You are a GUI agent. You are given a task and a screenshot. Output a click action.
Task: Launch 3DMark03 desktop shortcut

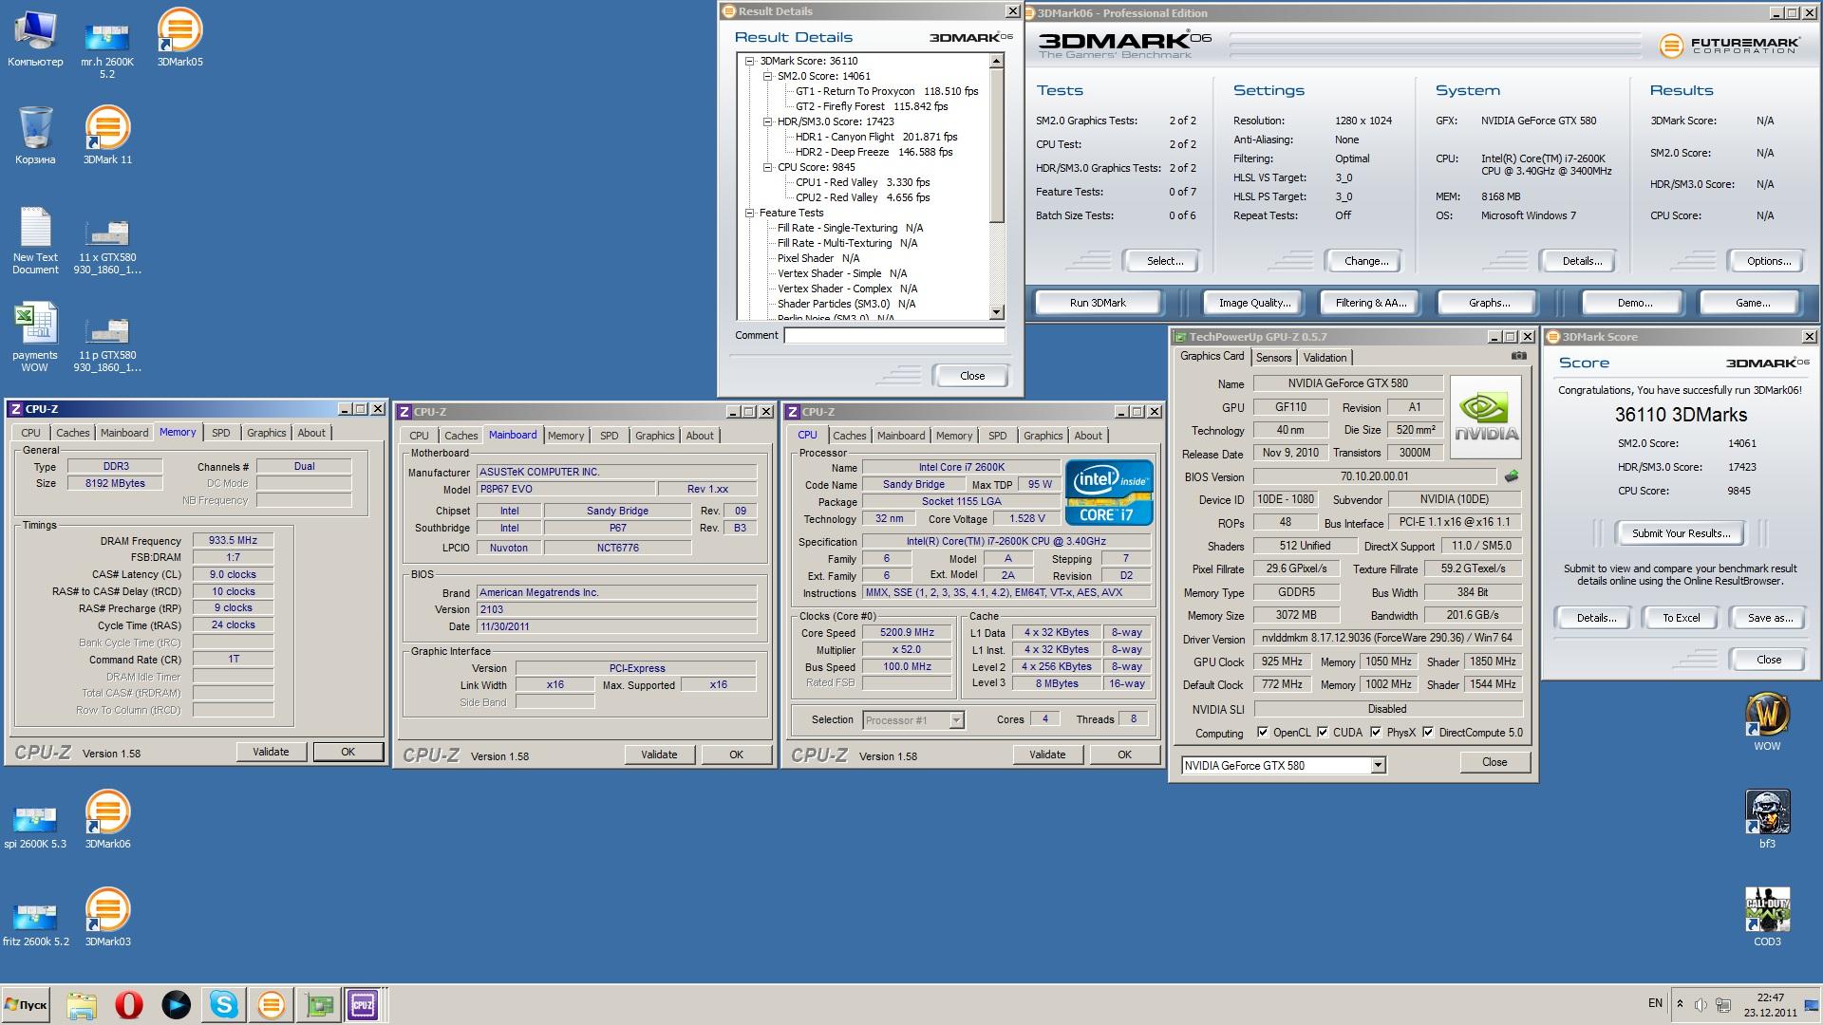107,918
